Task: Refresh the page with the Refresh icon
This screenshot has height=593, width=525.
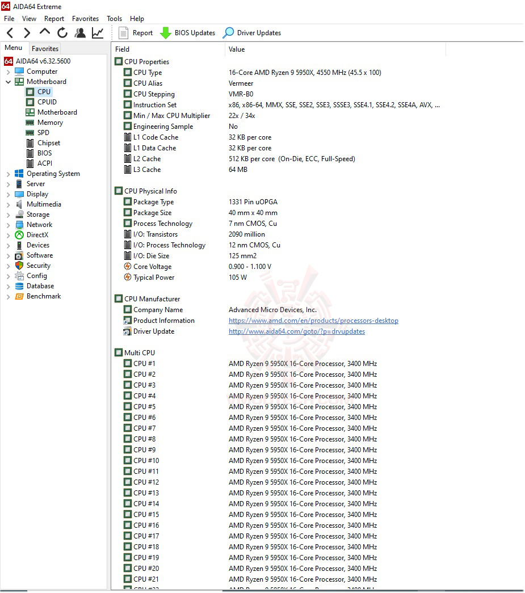Action: click(62, 33)
